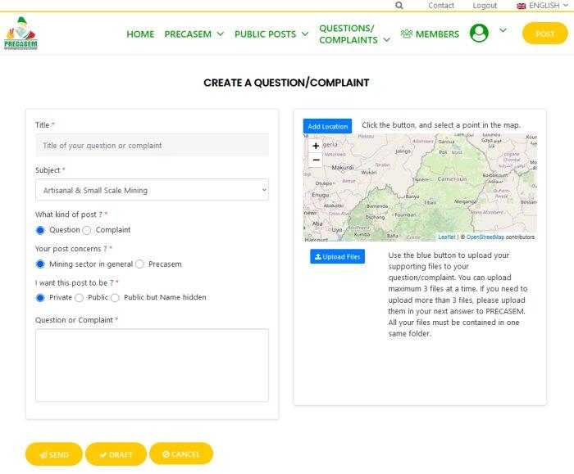The image size is (574, 474).
Task: Expand the PRECASEM menu chevron
Action: 221,34
